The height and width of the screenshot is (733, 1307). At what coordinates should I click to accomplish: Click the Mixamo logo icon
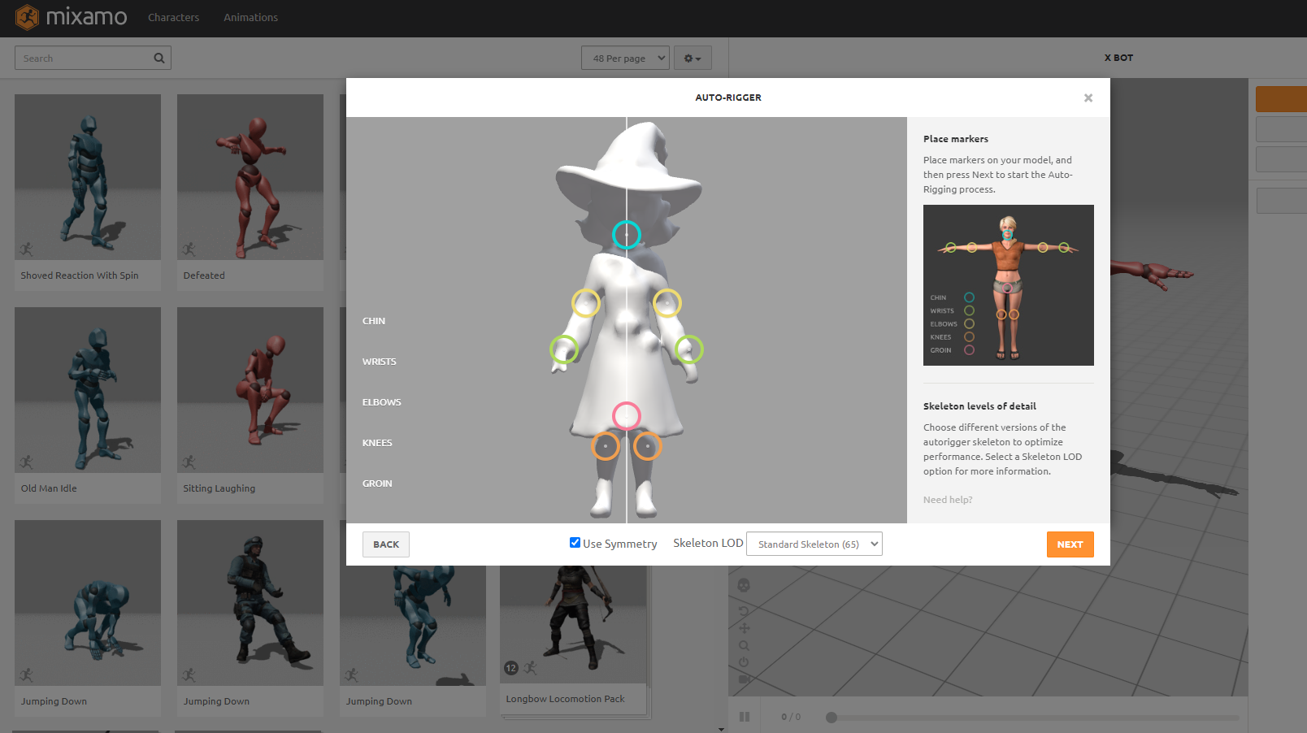[x=27, y=17]
